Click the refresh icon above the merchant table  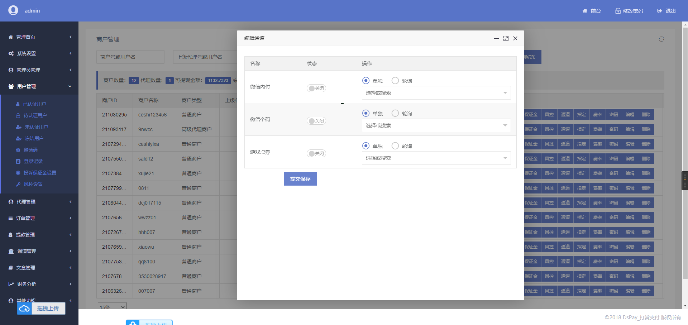[x=661, y=39]
